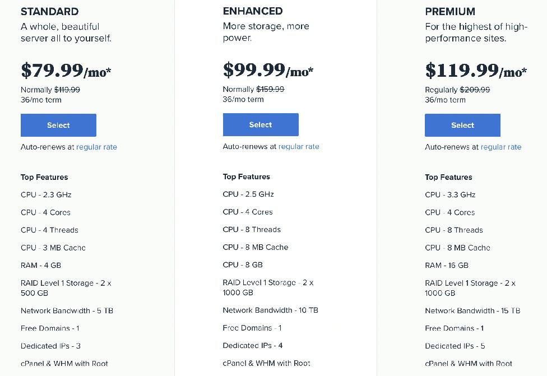Open Premium plan's regular rate link
The image size is (547, 376).
(501, 147)
